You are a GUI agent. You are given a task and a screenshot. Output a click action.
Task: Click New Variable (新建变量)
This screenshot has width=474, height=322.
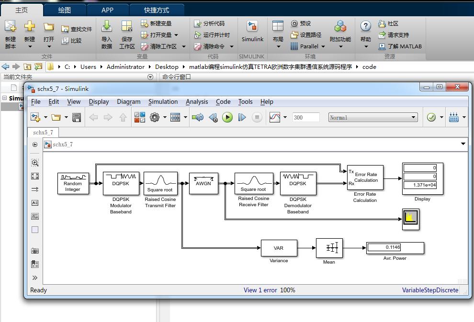coord(156,23)
